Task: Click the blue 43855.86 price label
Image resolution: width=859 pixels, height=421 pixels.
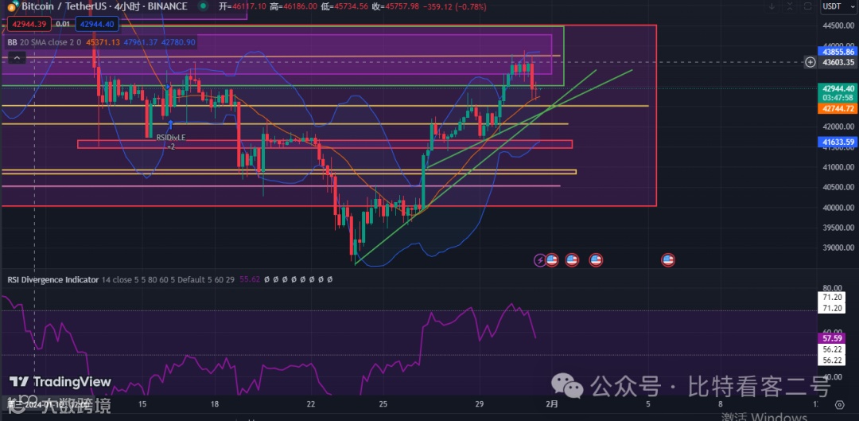Action: coord(838,52)
